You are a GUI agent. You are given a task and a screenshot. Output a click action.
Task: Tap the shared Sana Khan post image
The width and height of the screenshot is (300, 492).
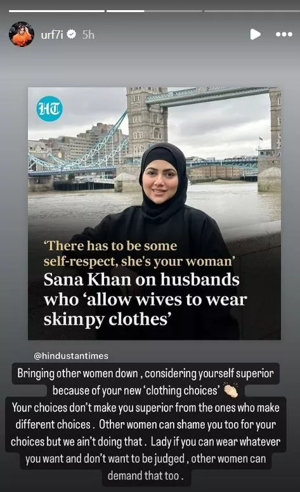point(154,214)
